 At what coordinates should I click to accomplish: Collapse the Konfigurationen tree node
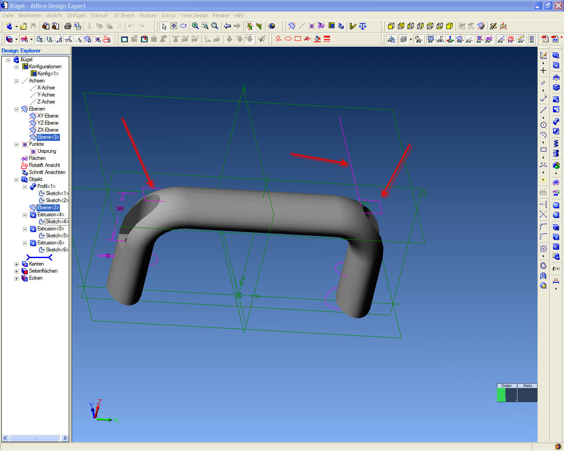16,67
